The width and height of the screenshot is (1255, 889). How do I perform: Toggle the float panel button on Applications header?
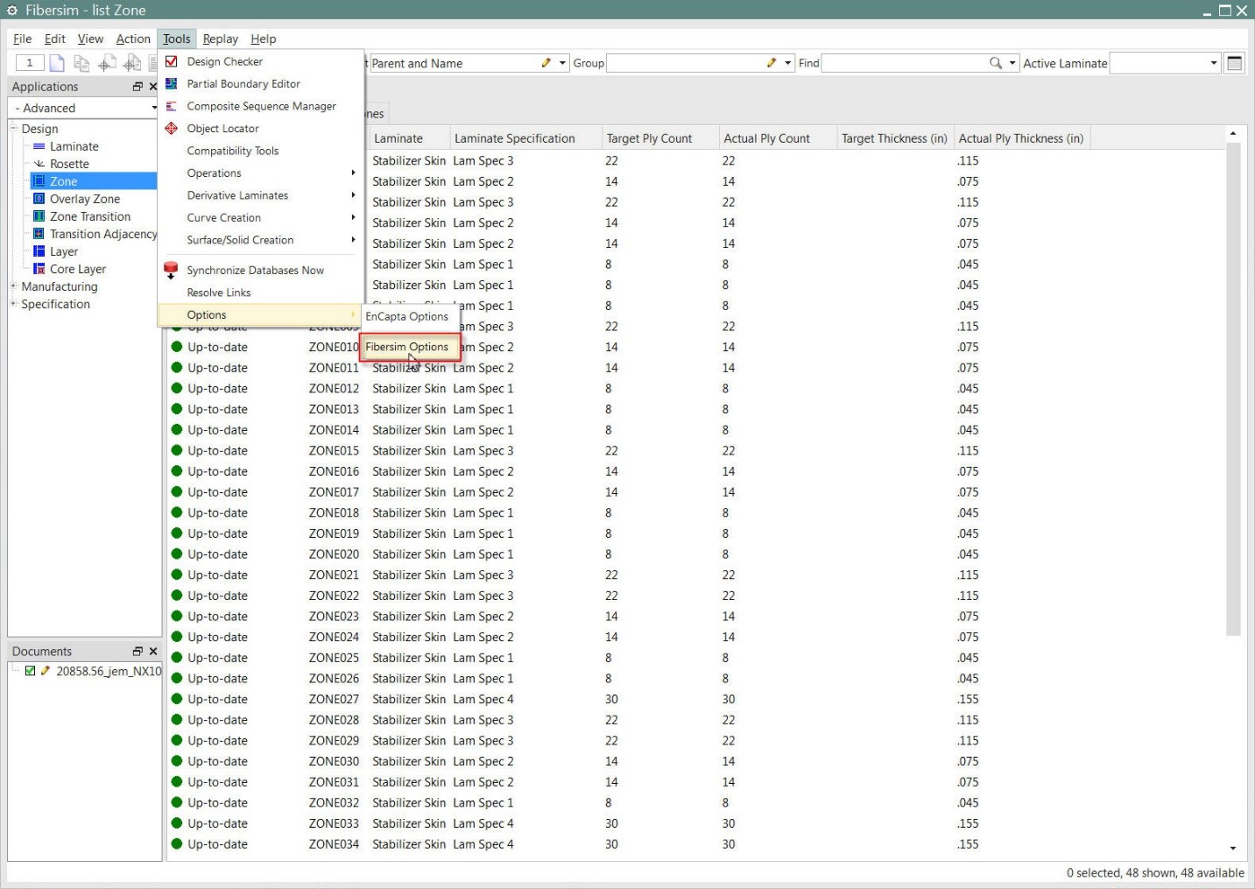pyautogui.click(x=137, y=86)
